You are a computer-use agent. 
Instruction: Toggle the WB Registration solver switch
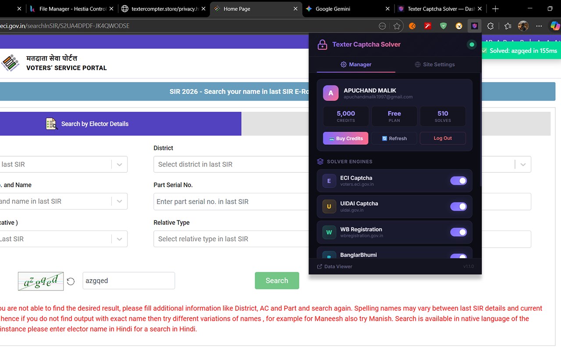tap(458, 232)
